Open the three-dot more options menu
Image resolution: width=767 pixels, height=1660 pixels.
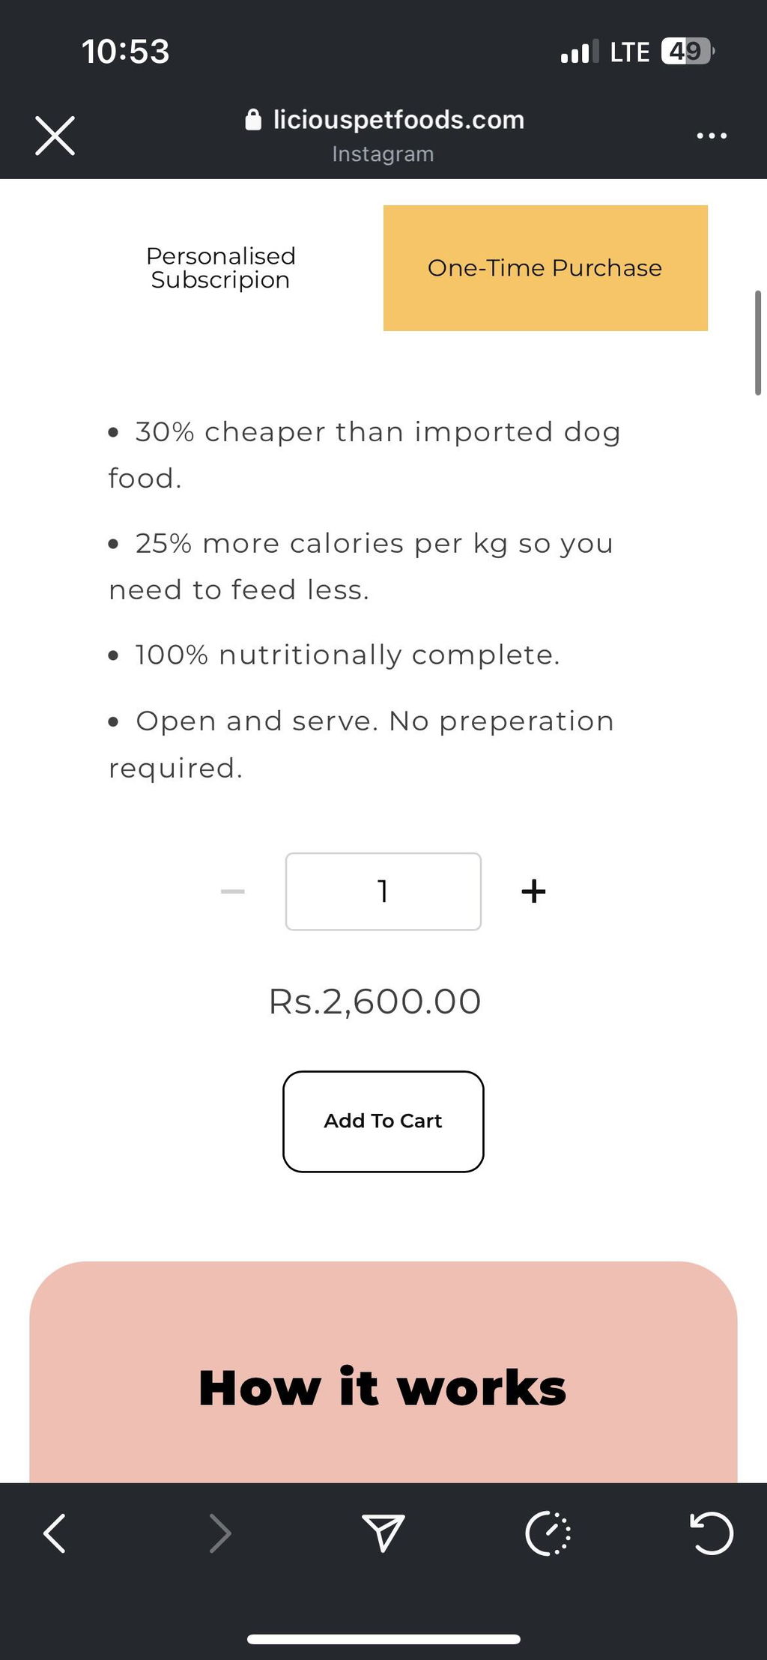[711, 136]
